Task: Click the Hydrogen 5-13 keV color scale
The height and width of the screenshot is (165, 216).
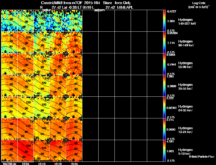Action: click(x=164, y=151)
